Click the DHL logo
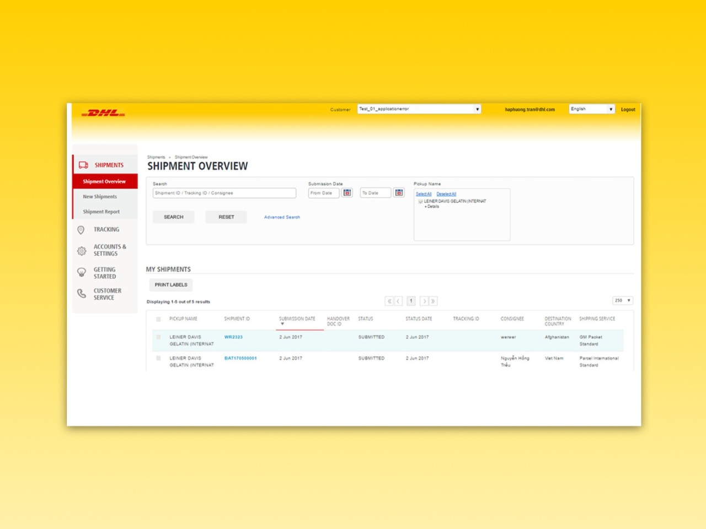The width and height of the screenshot is (706, 529). pyautogui.click(x=103, y=113)
